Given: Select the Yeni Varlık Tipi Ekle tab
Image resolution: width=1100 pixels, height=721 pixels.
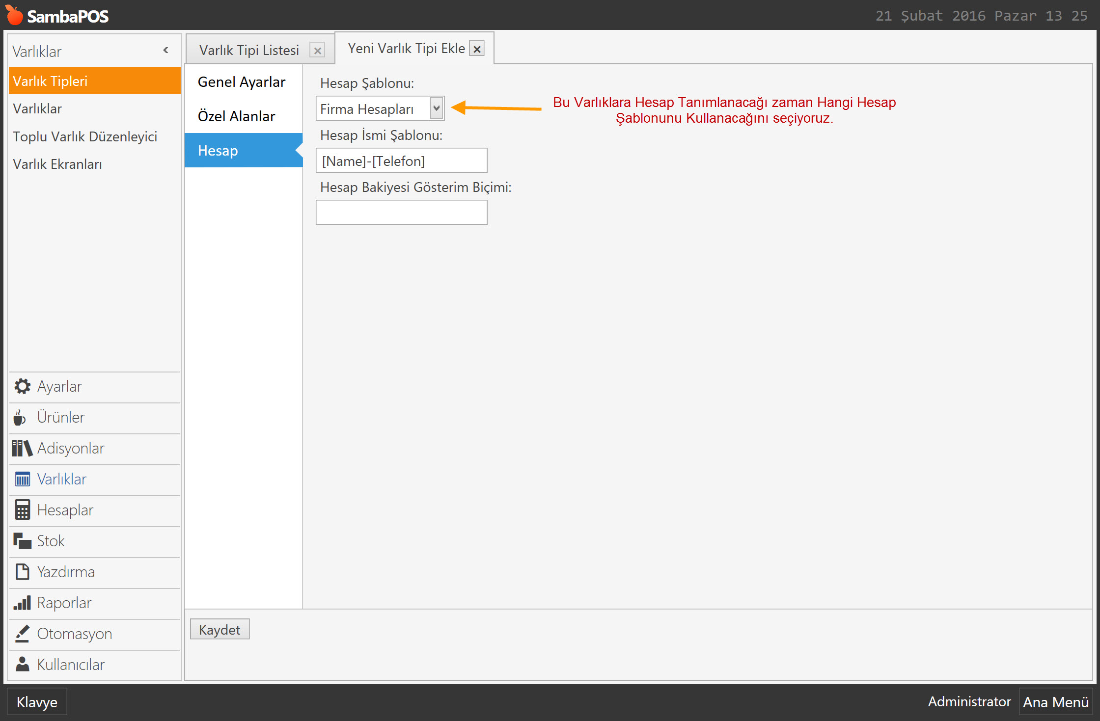Looking at the screenshot, I should 406,48.
